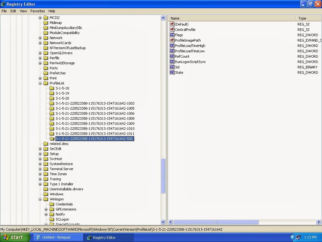Expand the GPExtensions key
This screenshot has height=242, width=322.
(x=46, y=209)
